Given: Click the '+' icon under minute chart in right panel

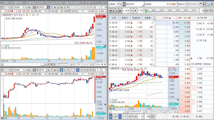Looking at the screenshot, I should [175, 112].
